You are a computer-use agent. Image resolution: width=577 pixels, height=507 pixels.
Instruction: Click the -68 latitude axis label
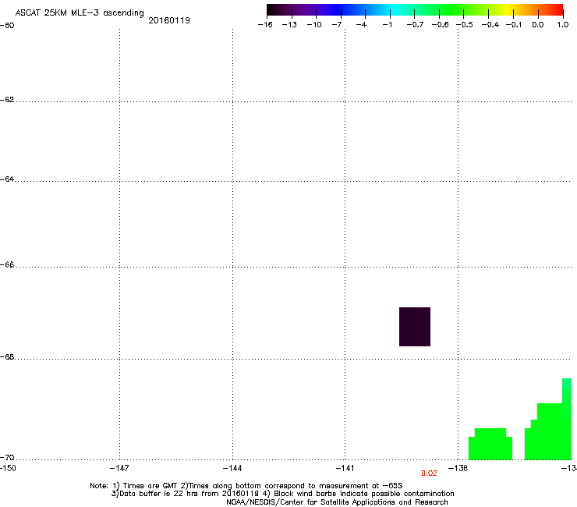point(7,356)
